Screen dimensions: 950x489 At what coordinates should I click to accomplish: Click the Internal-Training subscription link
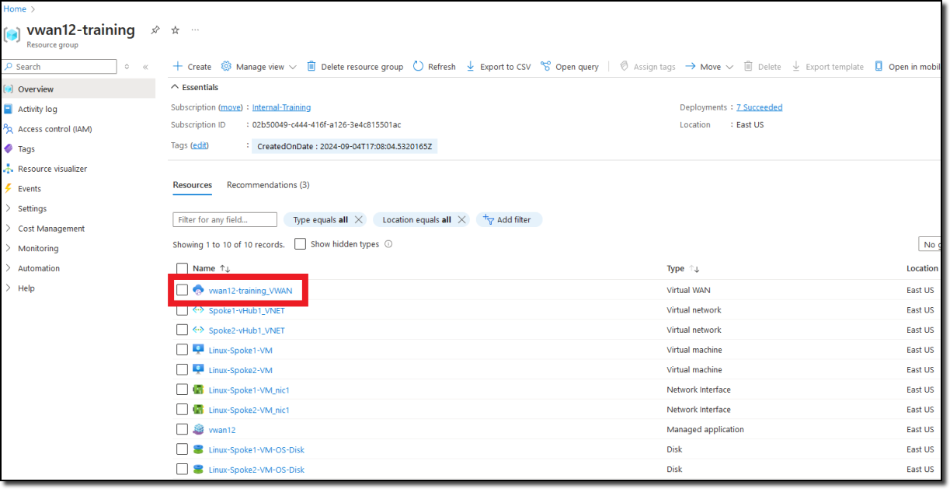[281, 107]
